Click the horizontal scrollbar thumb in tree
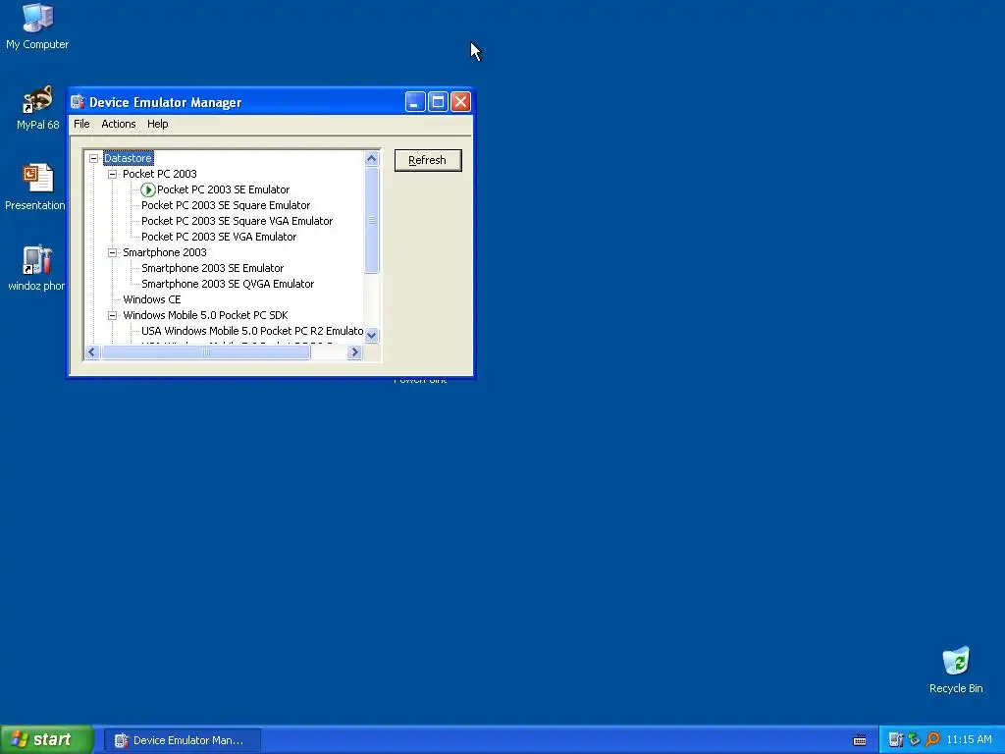This screenshot has width=1005, height=754. pyautogui.click(x=206, y=352)
